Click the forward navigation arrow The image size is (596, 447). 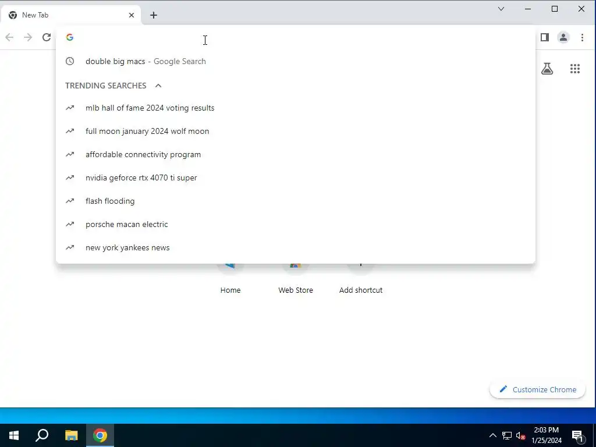point(28,37)
